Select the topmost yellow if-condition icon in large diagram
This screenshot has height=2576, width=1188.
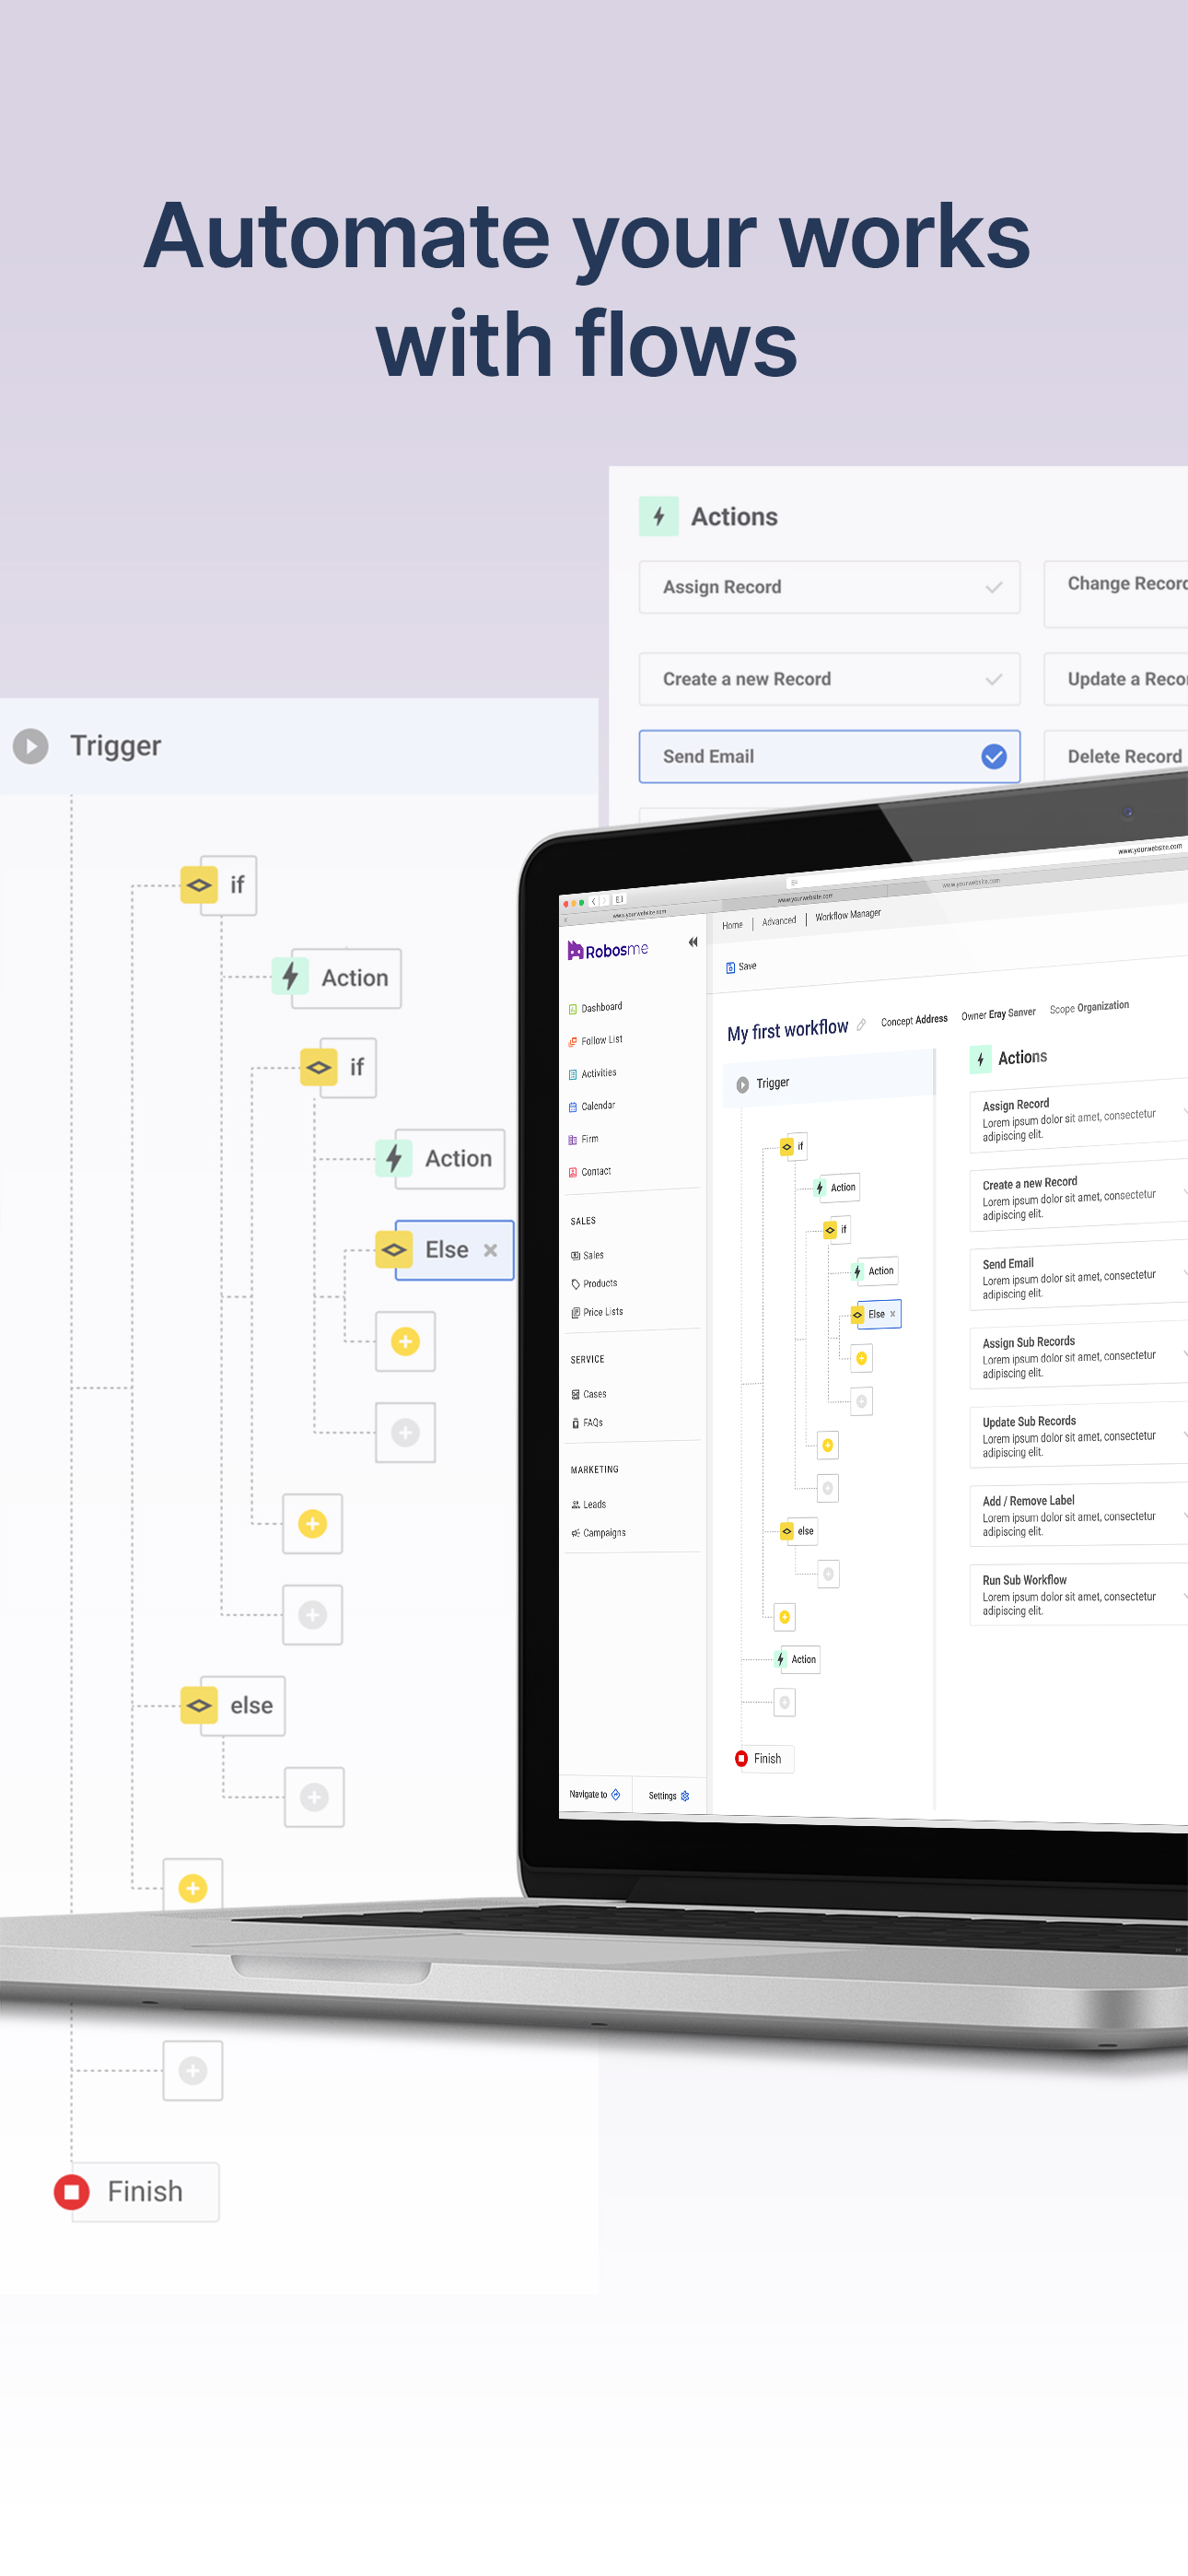pyautogui.click(x=199, y=885)
